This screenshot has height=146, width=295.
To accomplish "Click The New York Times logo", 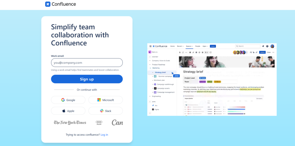I will coord(70,122).
